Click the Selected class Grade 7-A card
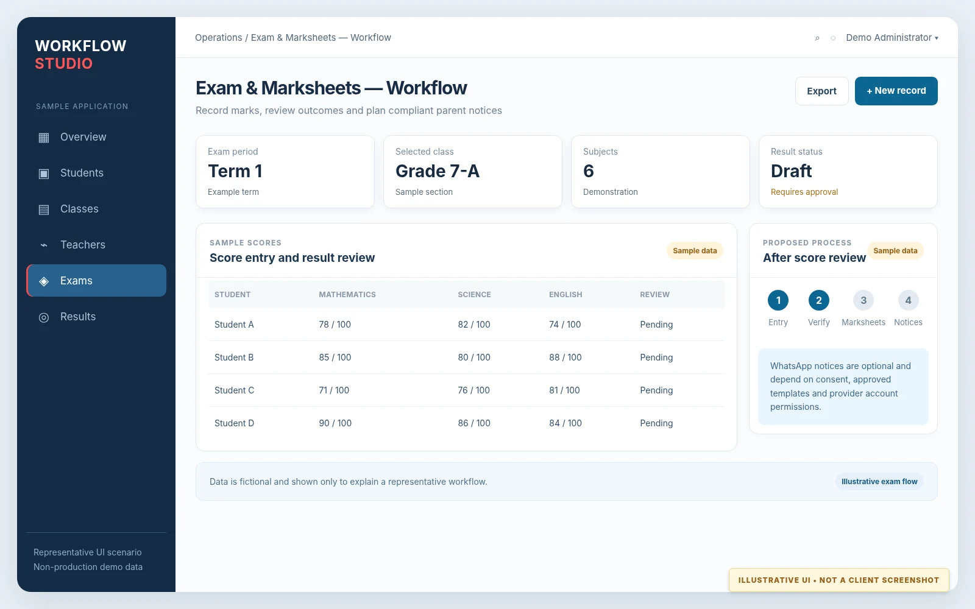 point(472,172)
